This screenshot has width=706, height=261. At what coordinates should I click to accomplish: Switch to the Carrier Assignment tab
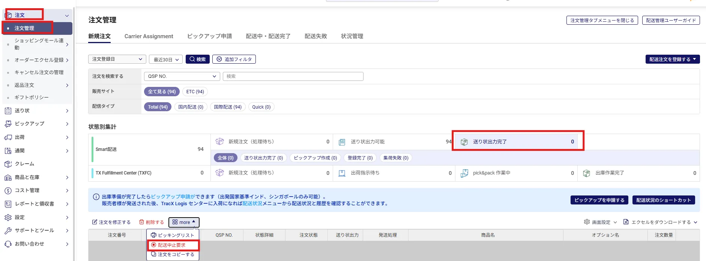(x=149, y=36)
